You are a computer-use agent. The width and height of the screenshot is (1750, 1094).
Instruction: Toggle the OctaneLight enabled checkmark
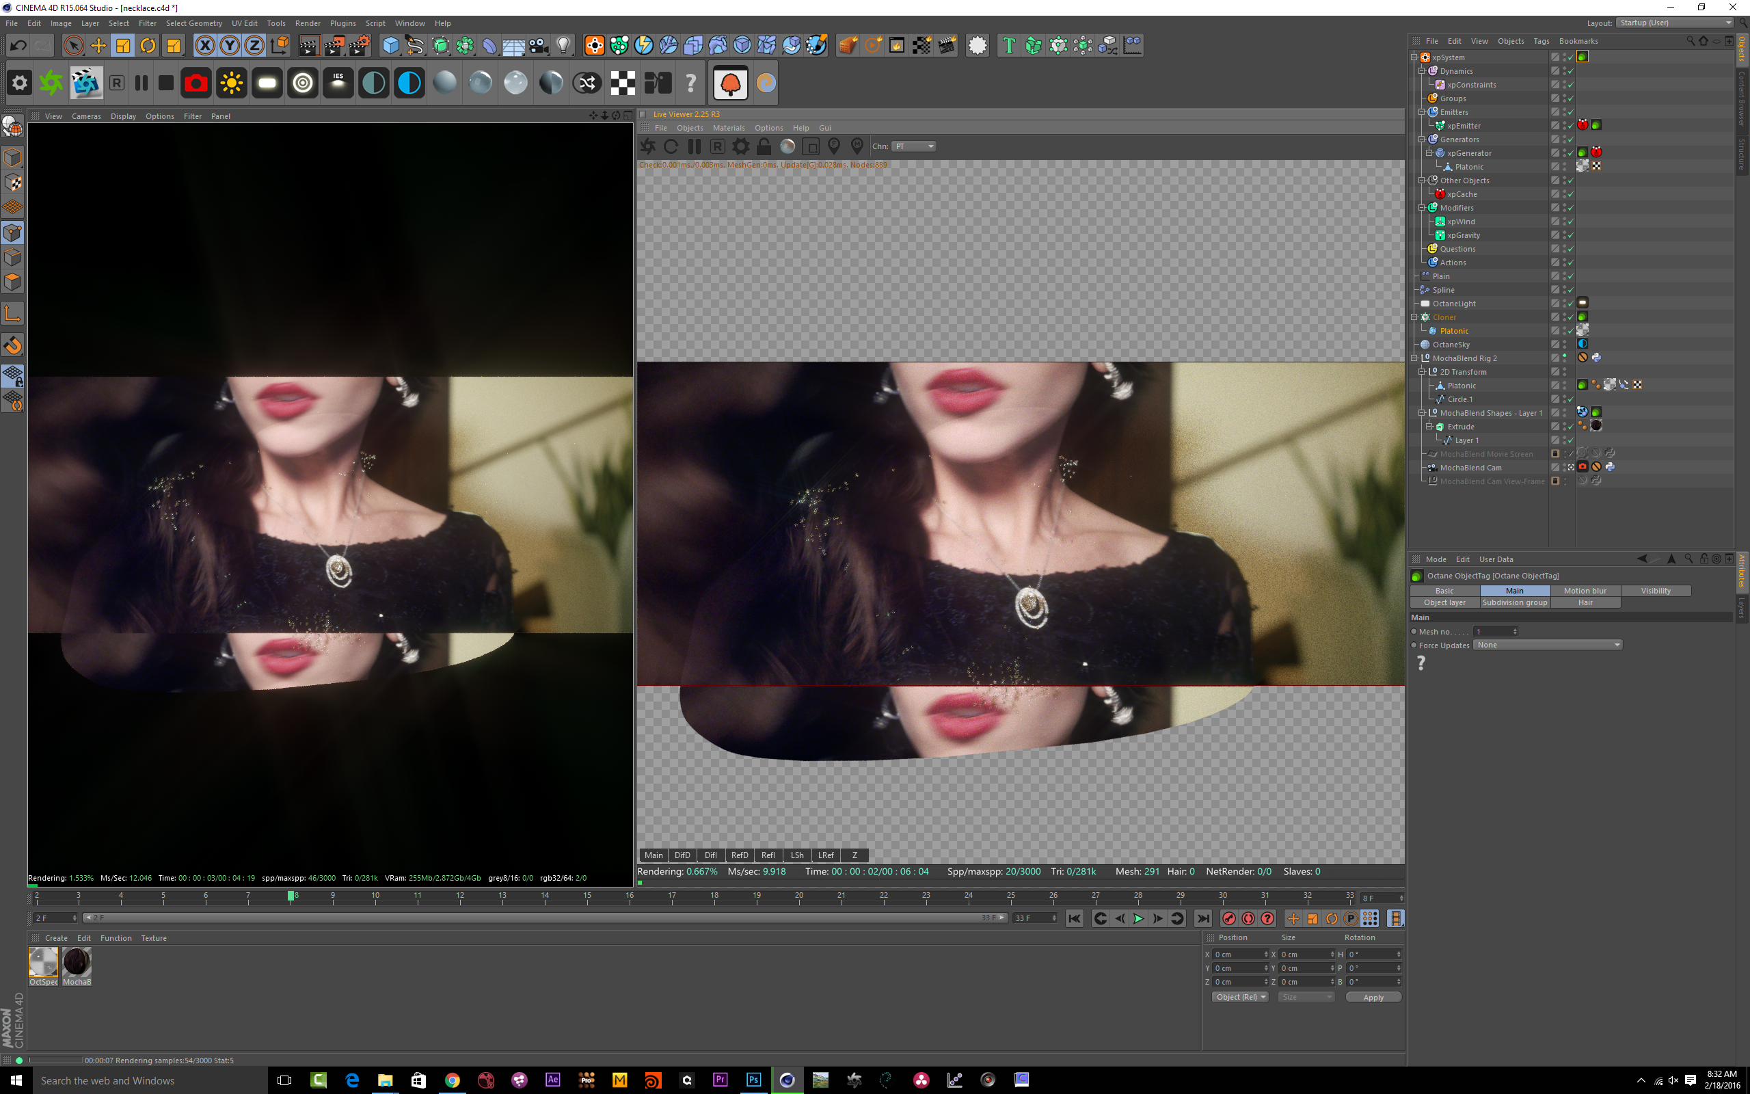coord(1570,304)
